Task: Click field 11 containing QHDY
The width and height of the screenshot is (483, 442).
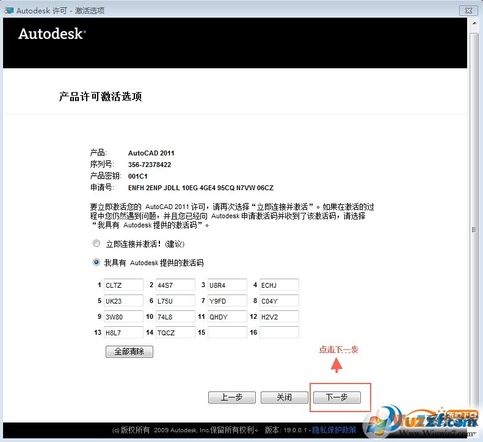Action: click(227, 316)
